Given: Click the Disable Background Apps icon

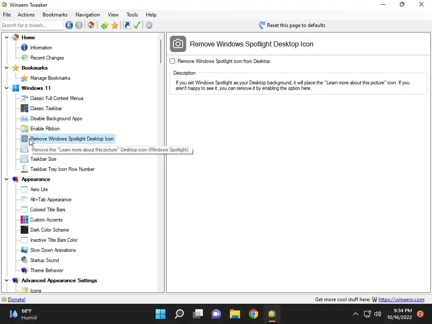Looking at the screenshot, I should click(24, 119).
